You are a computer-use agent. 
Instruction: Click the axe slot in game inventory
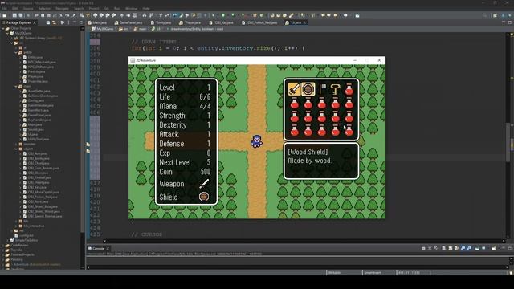point(322,89)
